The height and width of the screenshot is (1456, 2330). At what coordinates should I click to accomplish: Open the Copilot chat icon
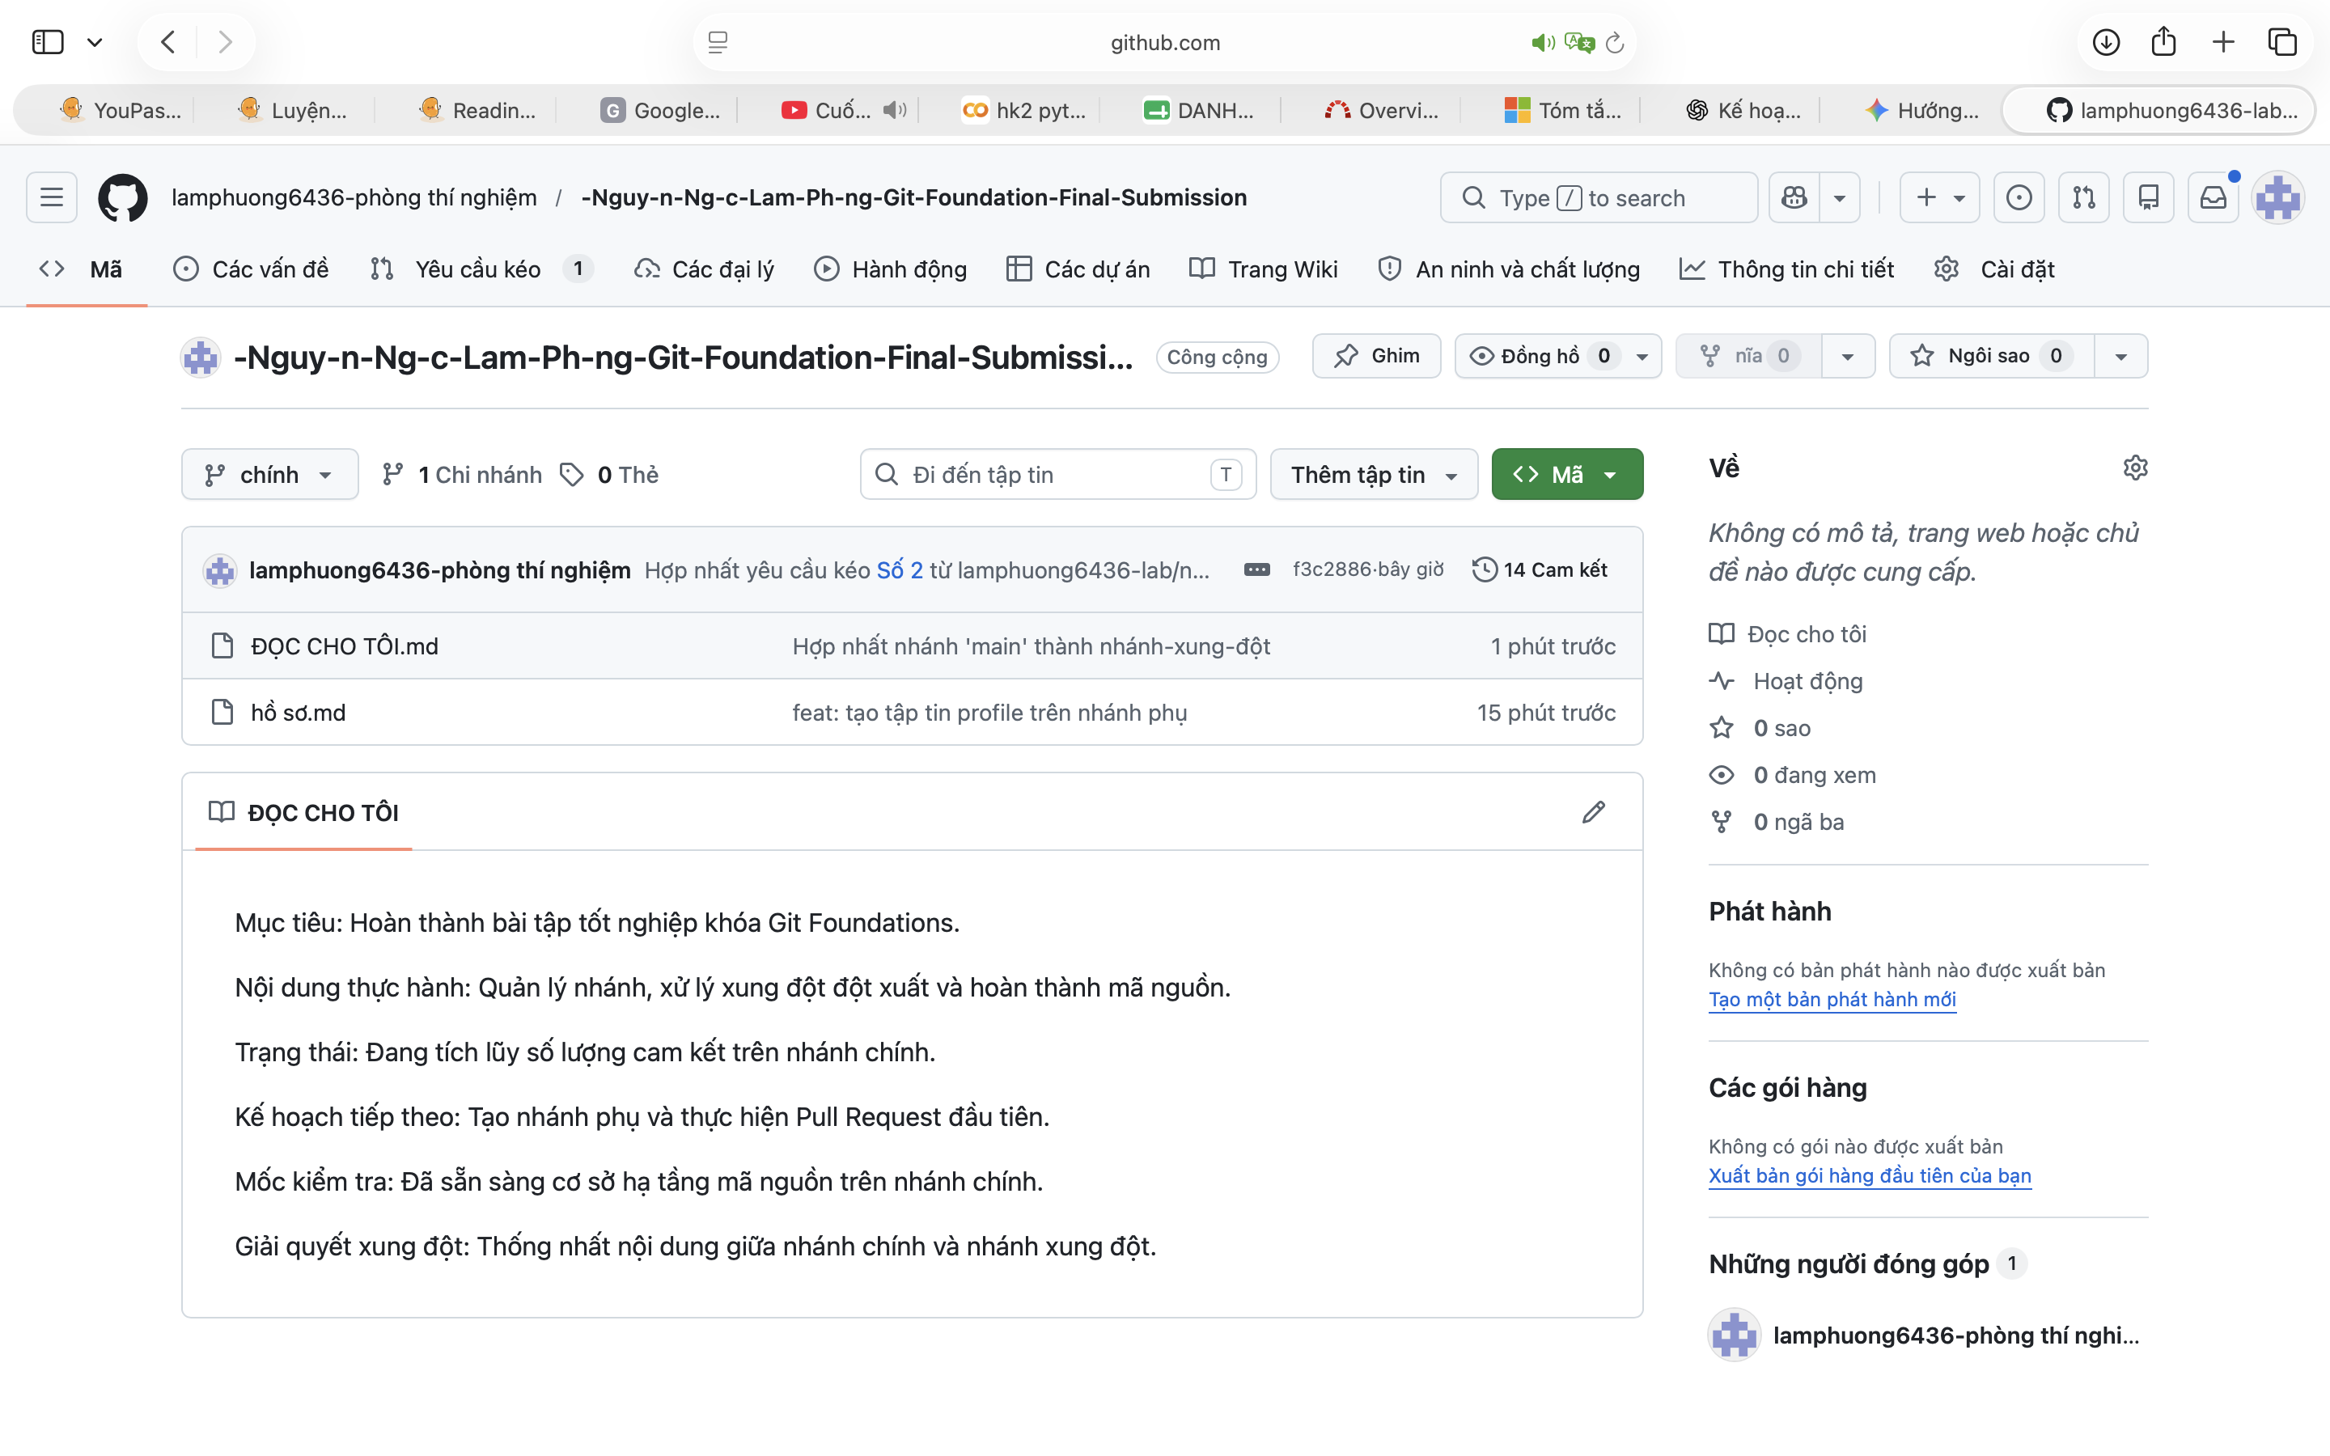1794,197
